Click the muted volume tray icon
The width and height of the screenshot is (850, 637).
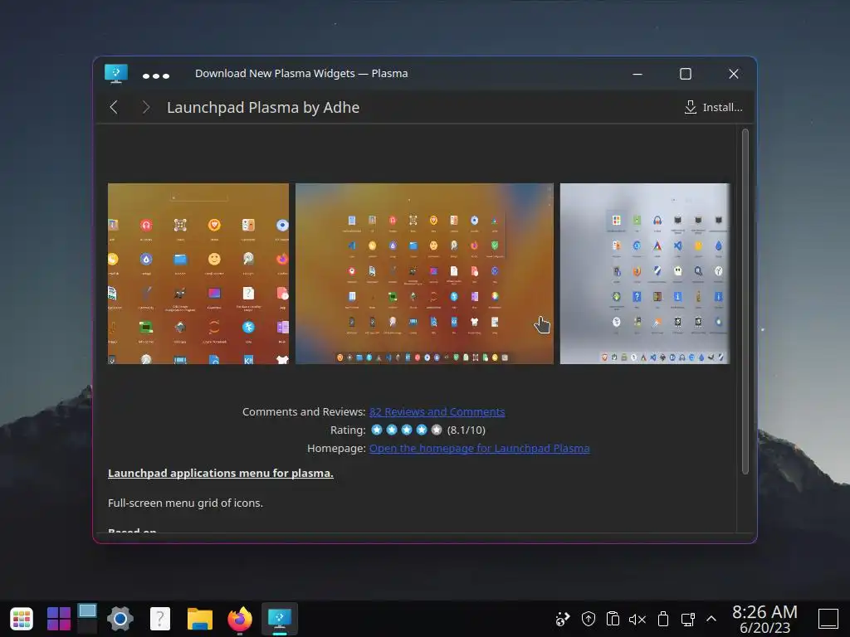637,619
